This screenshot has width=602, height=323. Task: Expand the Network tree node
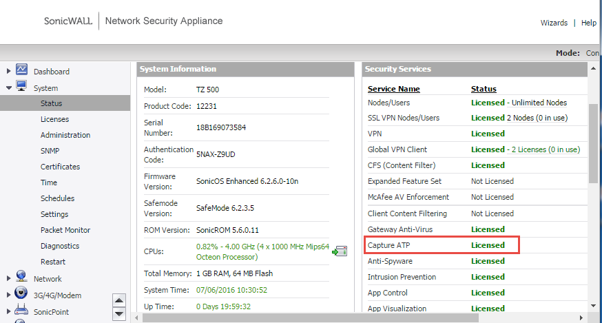coord(8,278)
